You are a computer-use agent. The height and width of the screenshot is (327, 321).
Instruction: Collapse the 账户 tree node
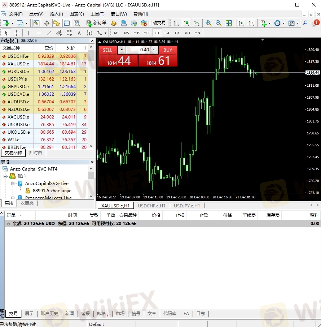point(5,176)
